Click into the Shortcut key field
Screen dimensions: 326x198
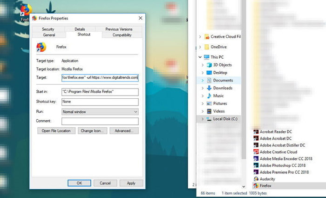(100, 102)
